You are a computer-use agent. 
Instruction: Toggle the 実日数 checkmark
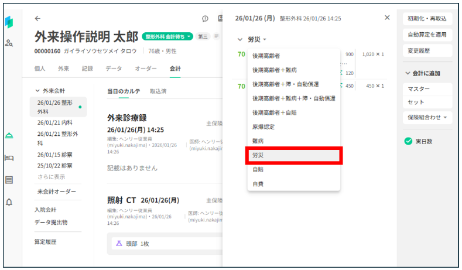click(x=408, y=141)
